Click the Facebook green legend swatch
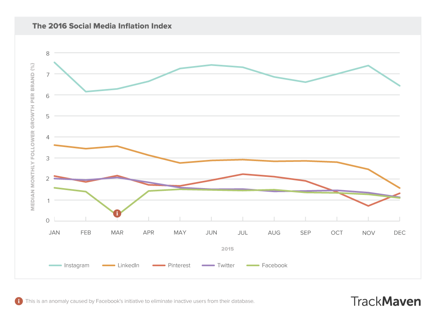This screenshot has width=435, height=323. point(252,265)
